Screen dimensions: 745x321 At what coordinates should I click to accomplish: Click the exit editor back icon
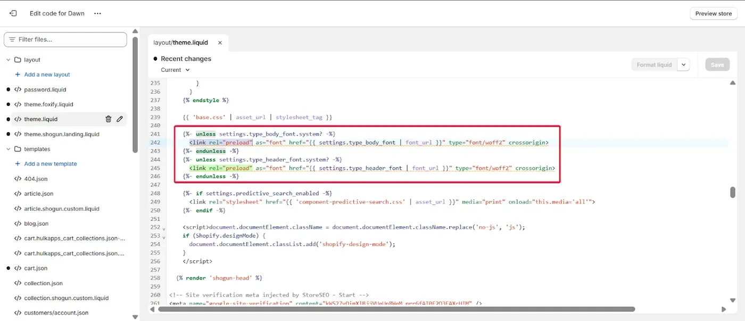point(13,13)
